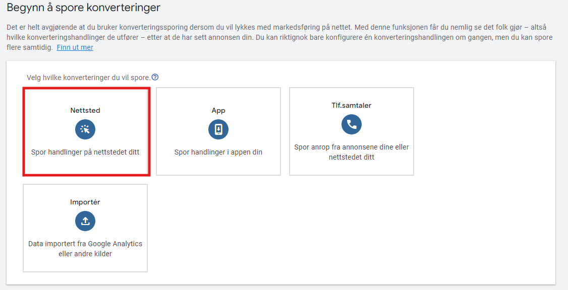
Task: Click 'Spor handlinger på nettstedet ditt' description
Action: tap(85, 152)
